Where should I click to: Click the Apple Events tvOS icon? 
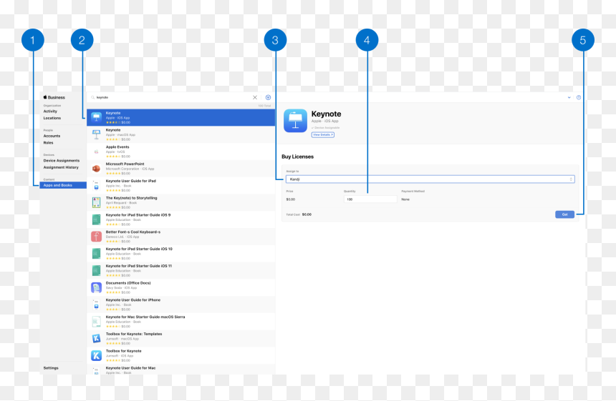click(x=96, y=152)
